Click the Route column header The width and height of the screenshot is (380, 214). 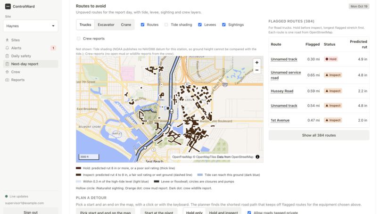click(276, 44)
